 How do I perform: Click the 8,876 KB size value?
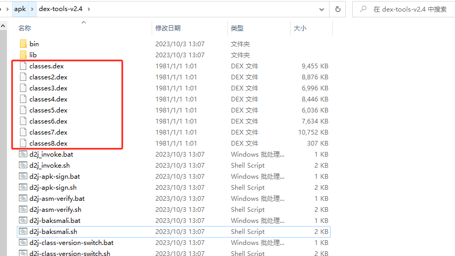[x=315, y=77]
